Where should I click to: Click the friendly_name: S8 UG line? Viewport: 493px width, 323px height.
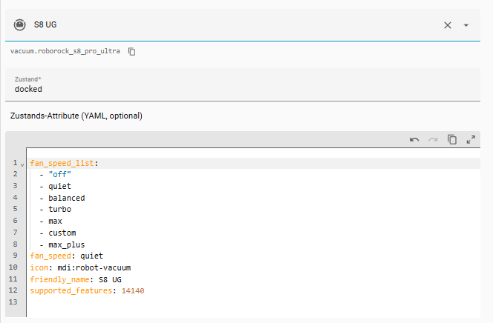click(74, 279)
